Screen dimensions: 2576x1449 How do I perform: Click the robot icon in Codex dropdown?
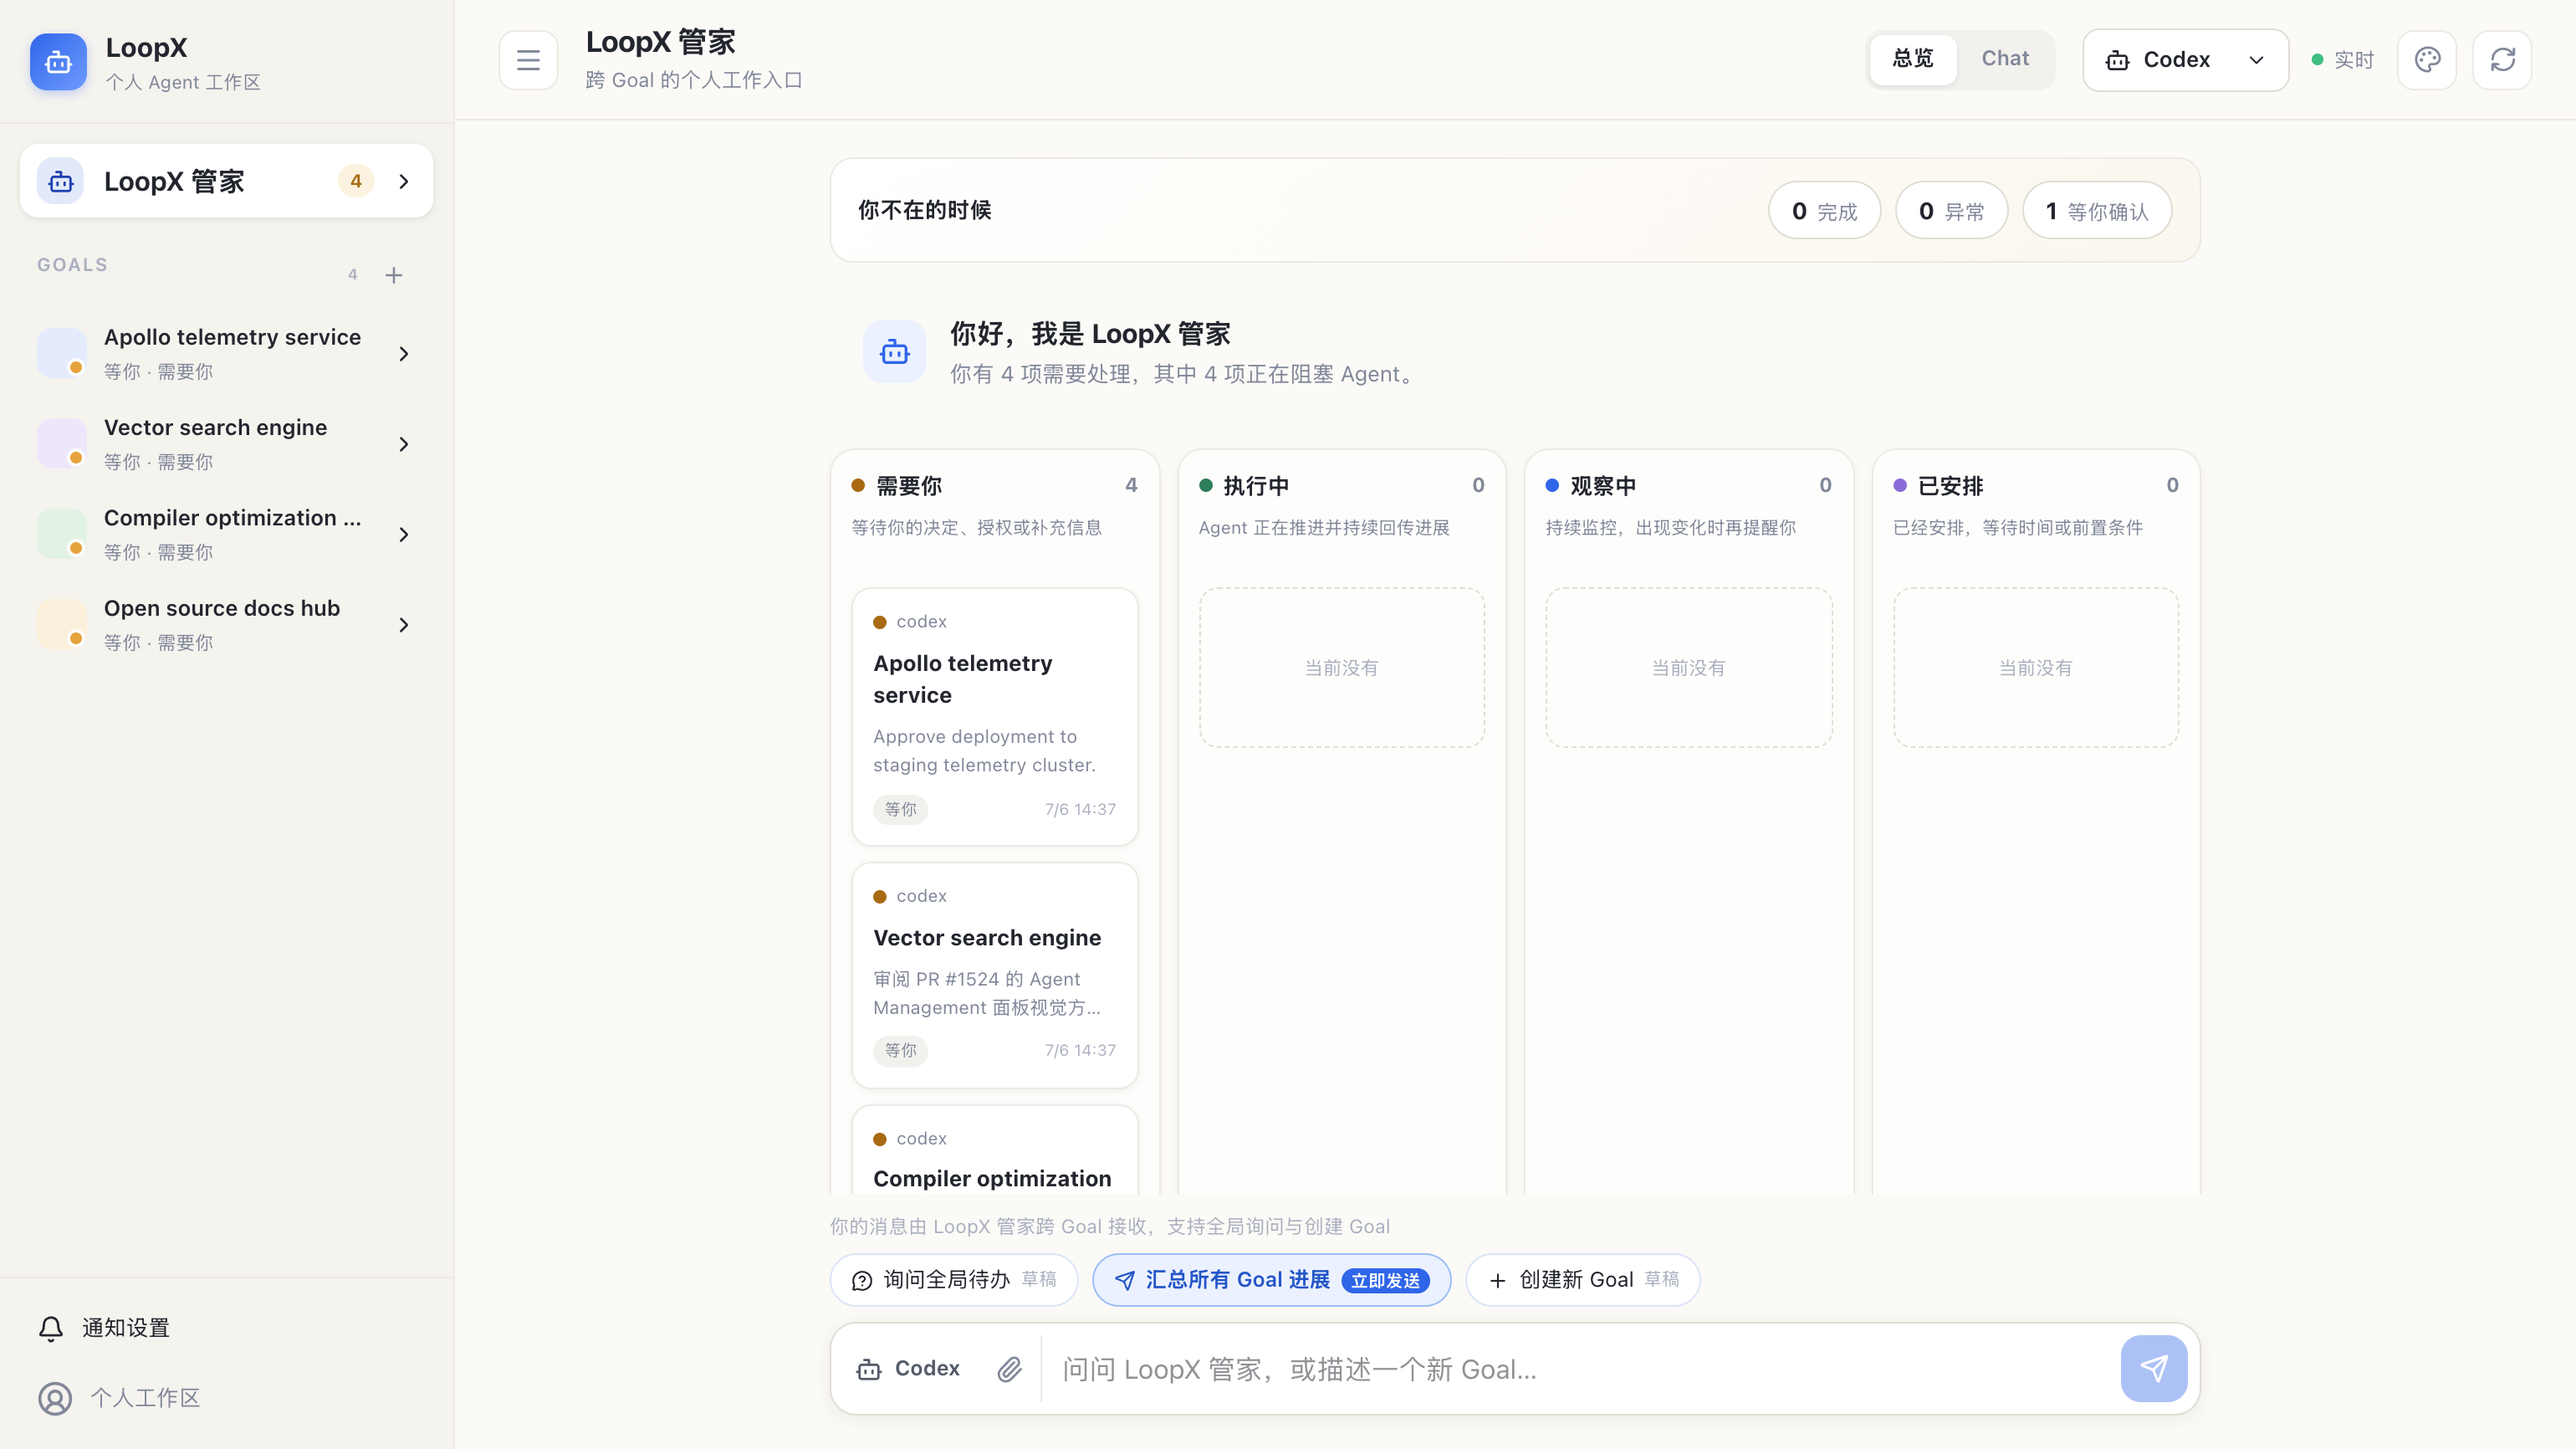pyautogui.click(x=2117, y=60)
